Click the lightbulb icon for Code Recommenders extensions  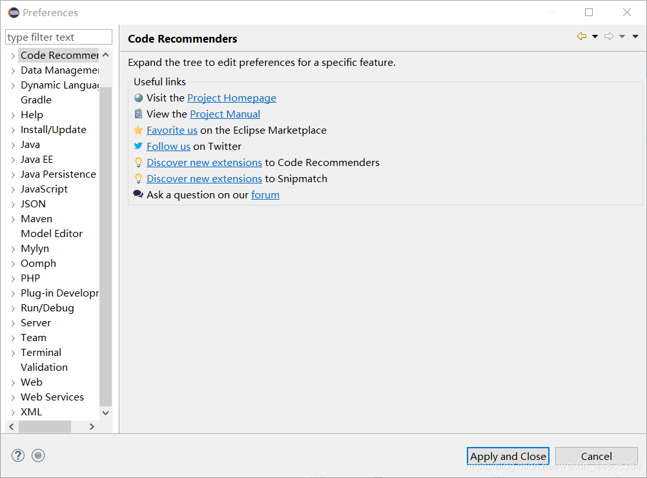pyautogui.click(x=139, y=162)
